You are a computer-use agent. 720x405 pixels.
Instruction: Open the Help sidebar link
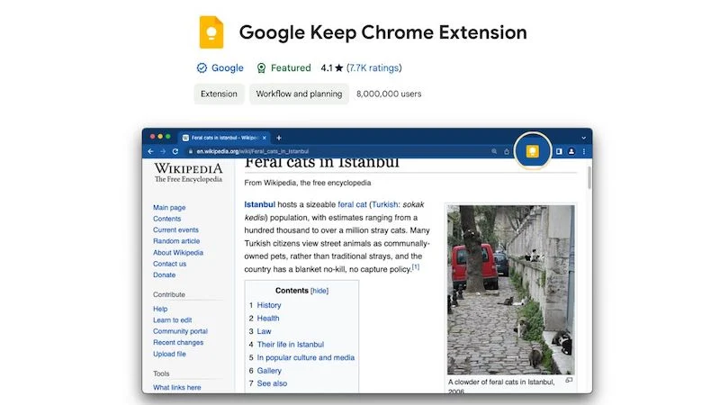[x=160, y=309]
